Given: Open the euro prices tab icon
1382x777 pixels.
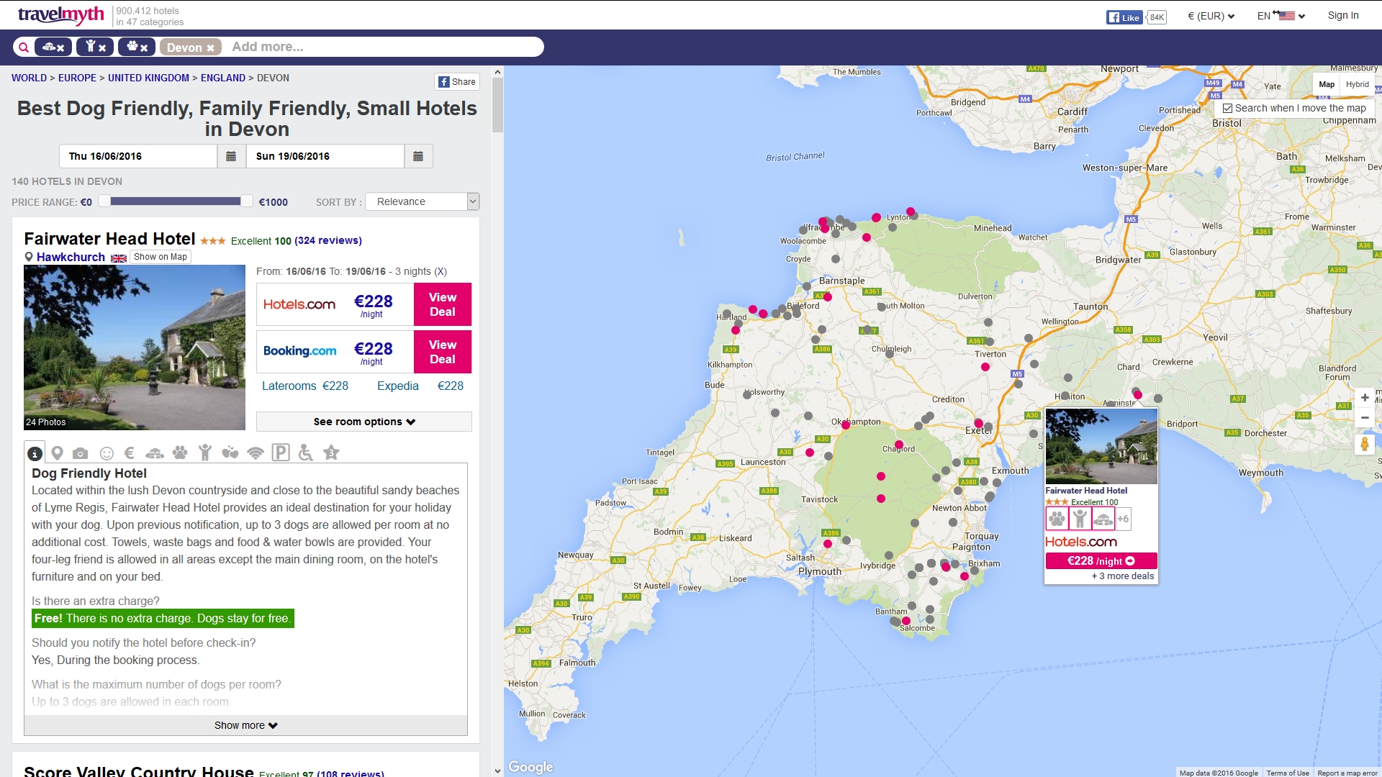Looking at the screenshot, I should (130, 453).
